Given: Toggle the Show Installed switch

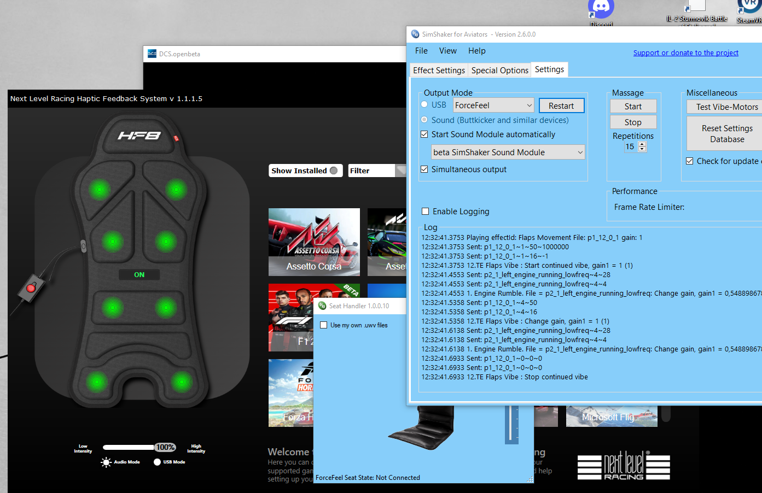Looking at the screenshot, I should (334, 171).
